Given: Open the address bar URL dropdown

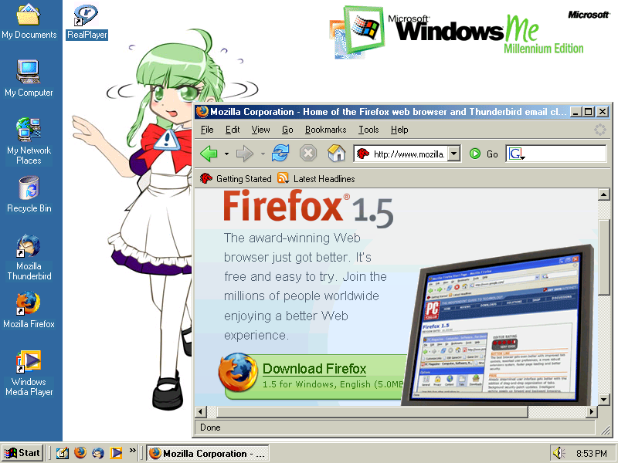Looking at the screenshot, I should tap(453, 154).
